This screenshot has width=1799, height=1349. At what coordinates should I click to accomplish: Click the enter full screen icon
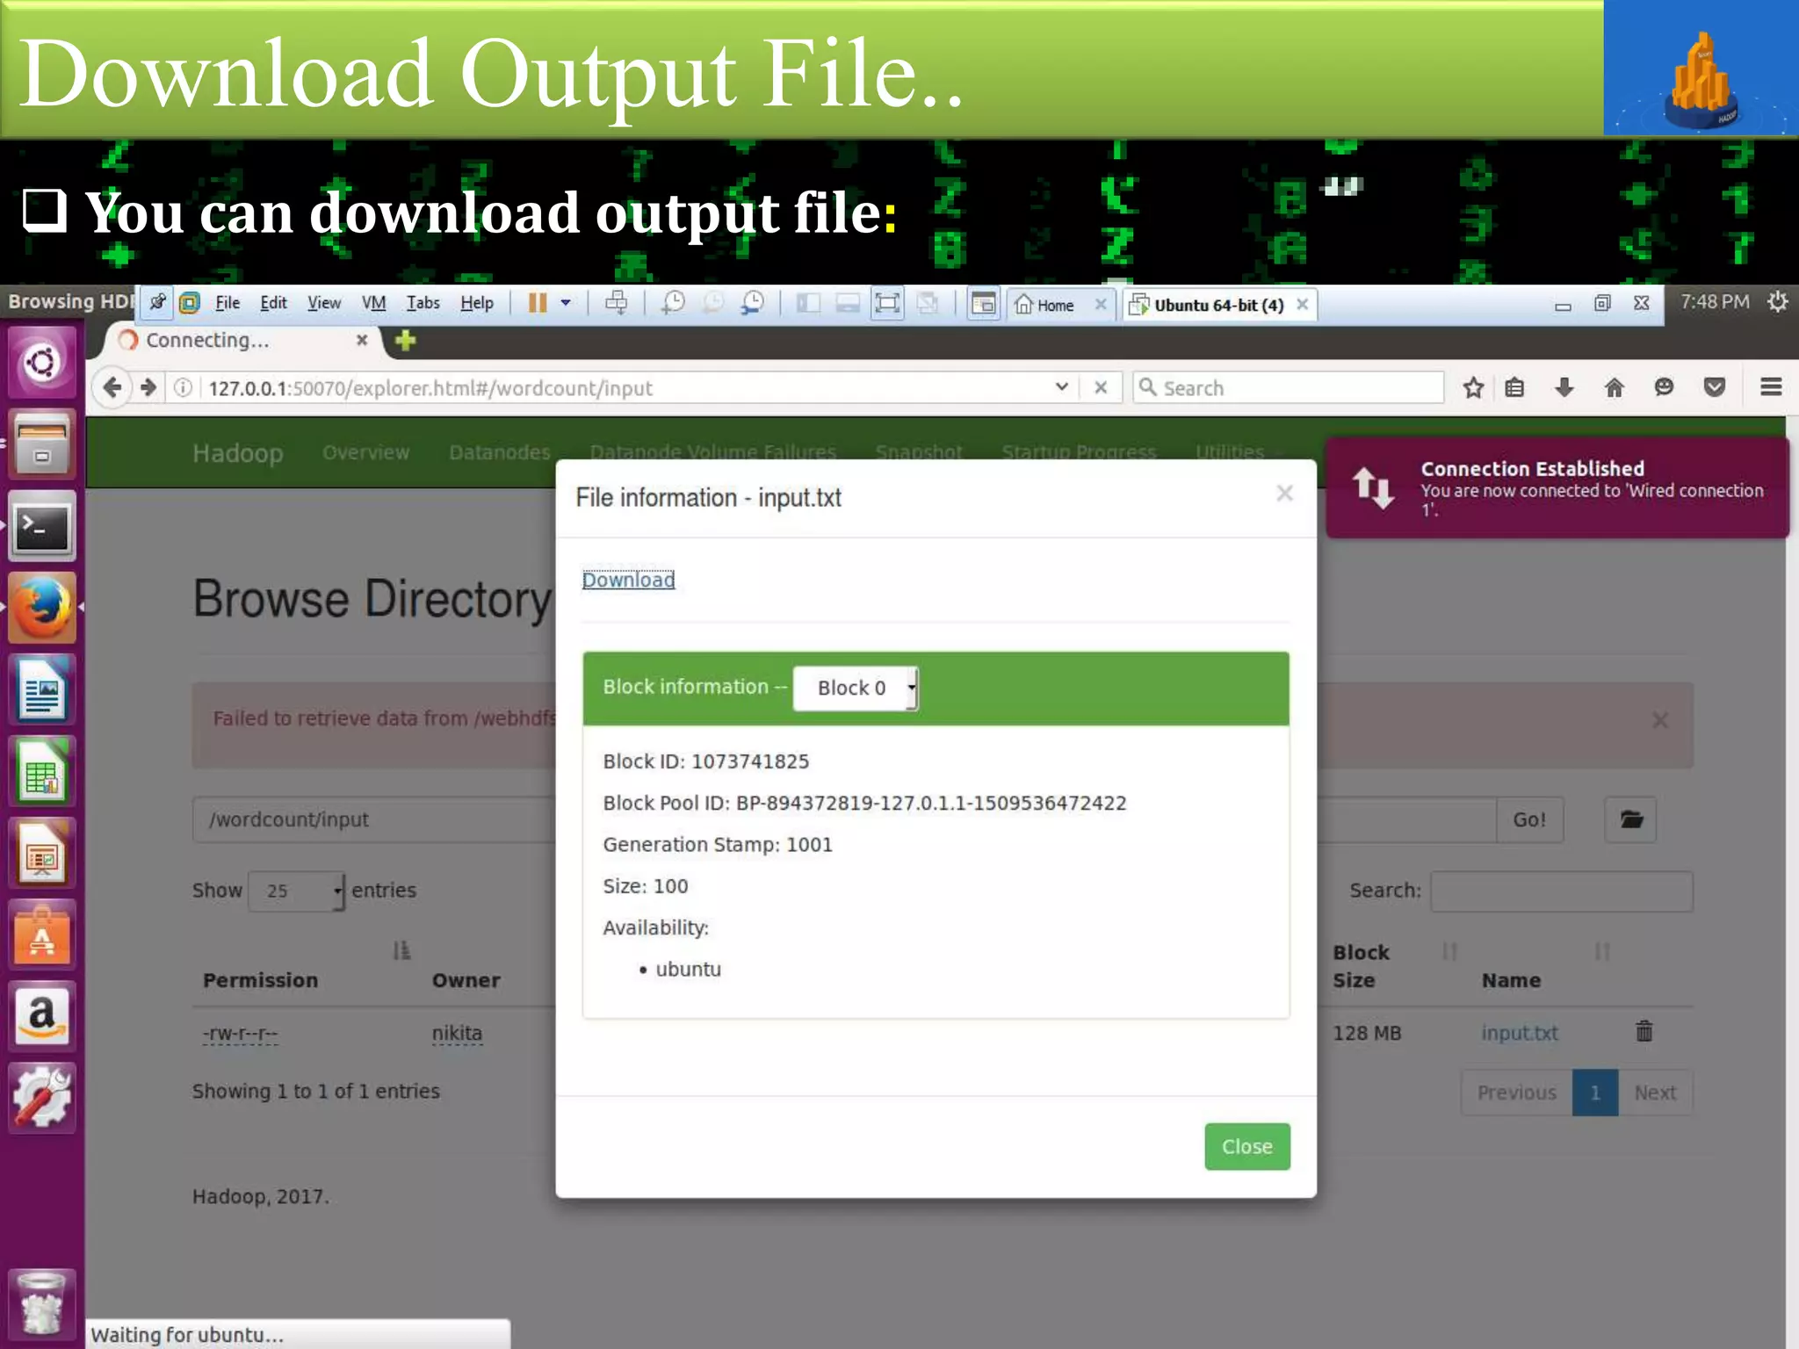(887, 304)
